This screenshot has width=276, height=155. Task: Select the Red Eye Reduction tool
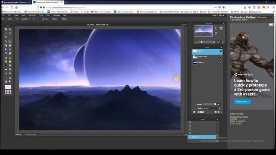click(6, 69)
